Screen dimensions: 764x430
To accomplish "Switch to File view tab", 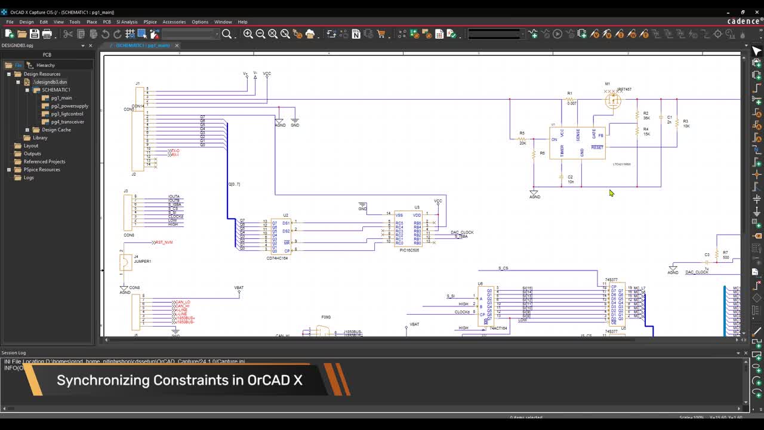I will (x=14, y=65).
